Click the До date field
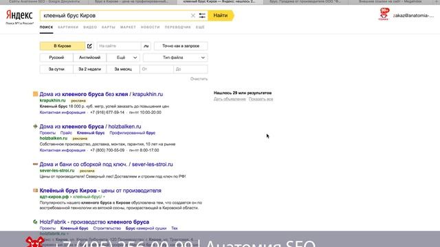The height and width of the screenshot is (247, 440). [190, 69]
